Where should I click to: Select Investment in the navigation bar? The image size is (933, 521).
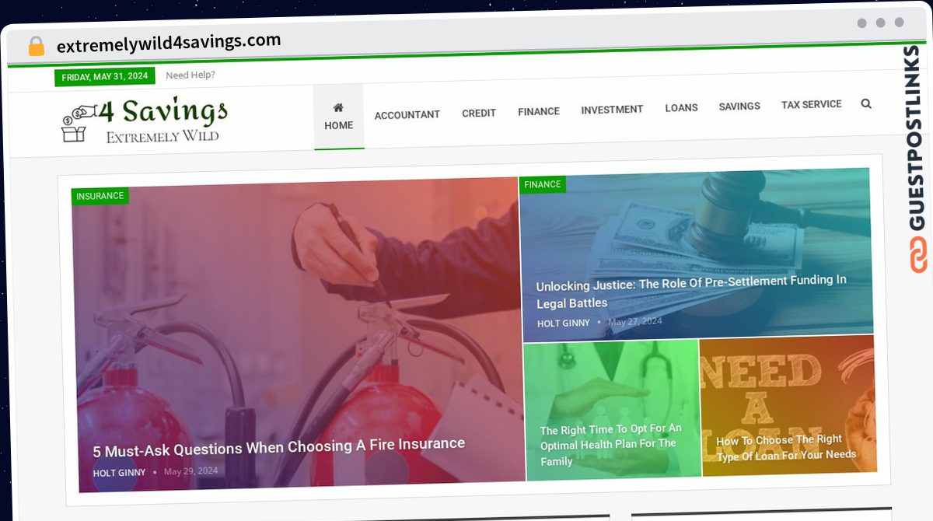pyautogui.click(x=612, y=110)
